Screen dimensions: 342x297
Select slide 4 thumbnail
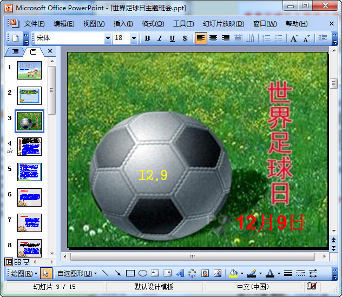point(29,147)
